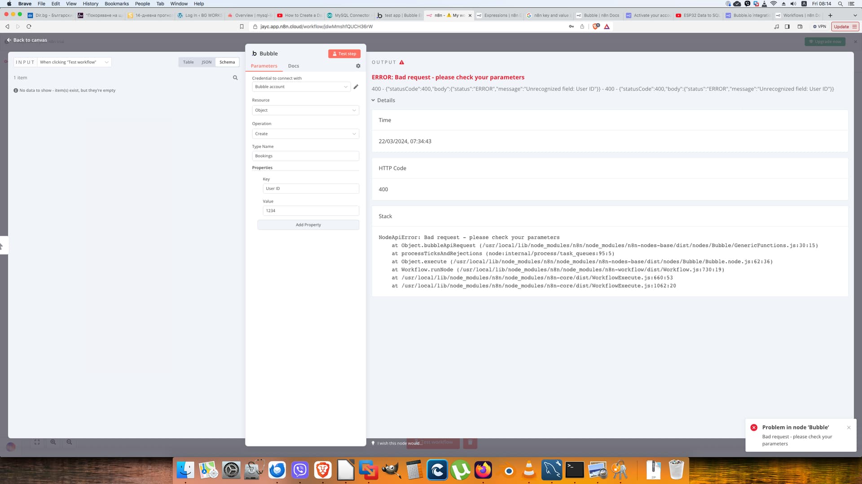Click the output error warning icon
Viewport: 862px width, 484px height.
(x=402, y=62)
